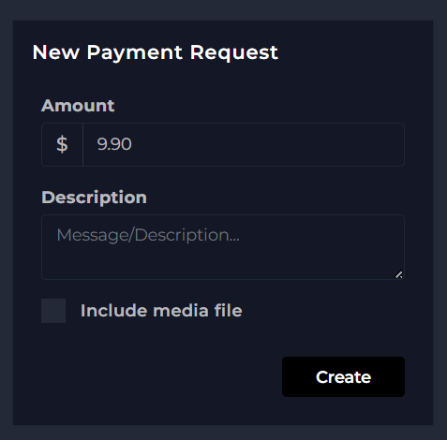The width and height of the screenshot is (447, 440).
Task: Click the "Message/Description..." placeholder text
Action: click(x=148, y=235)
